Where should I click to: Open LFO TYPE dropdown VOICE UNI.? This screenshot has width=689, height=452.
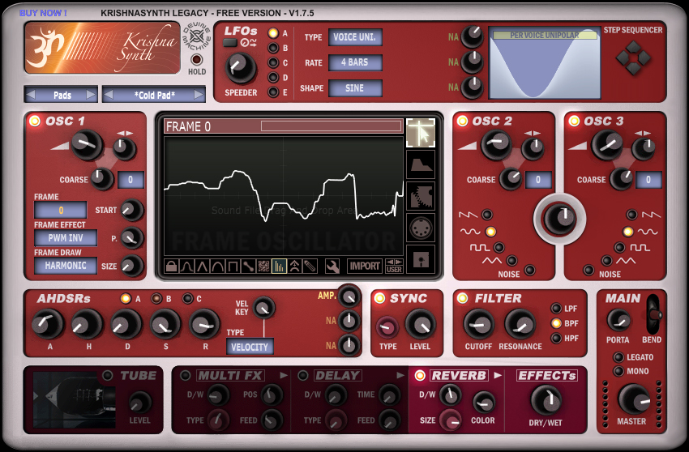(x=355, y=37)
